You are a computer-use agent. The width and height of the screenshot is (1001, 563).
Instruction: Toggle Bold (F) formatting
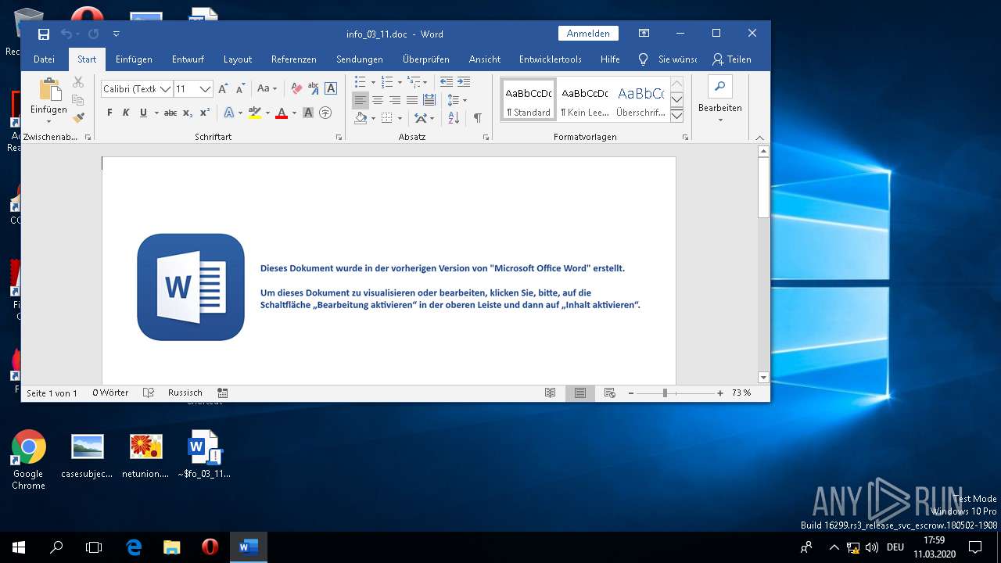coord(109,113)
